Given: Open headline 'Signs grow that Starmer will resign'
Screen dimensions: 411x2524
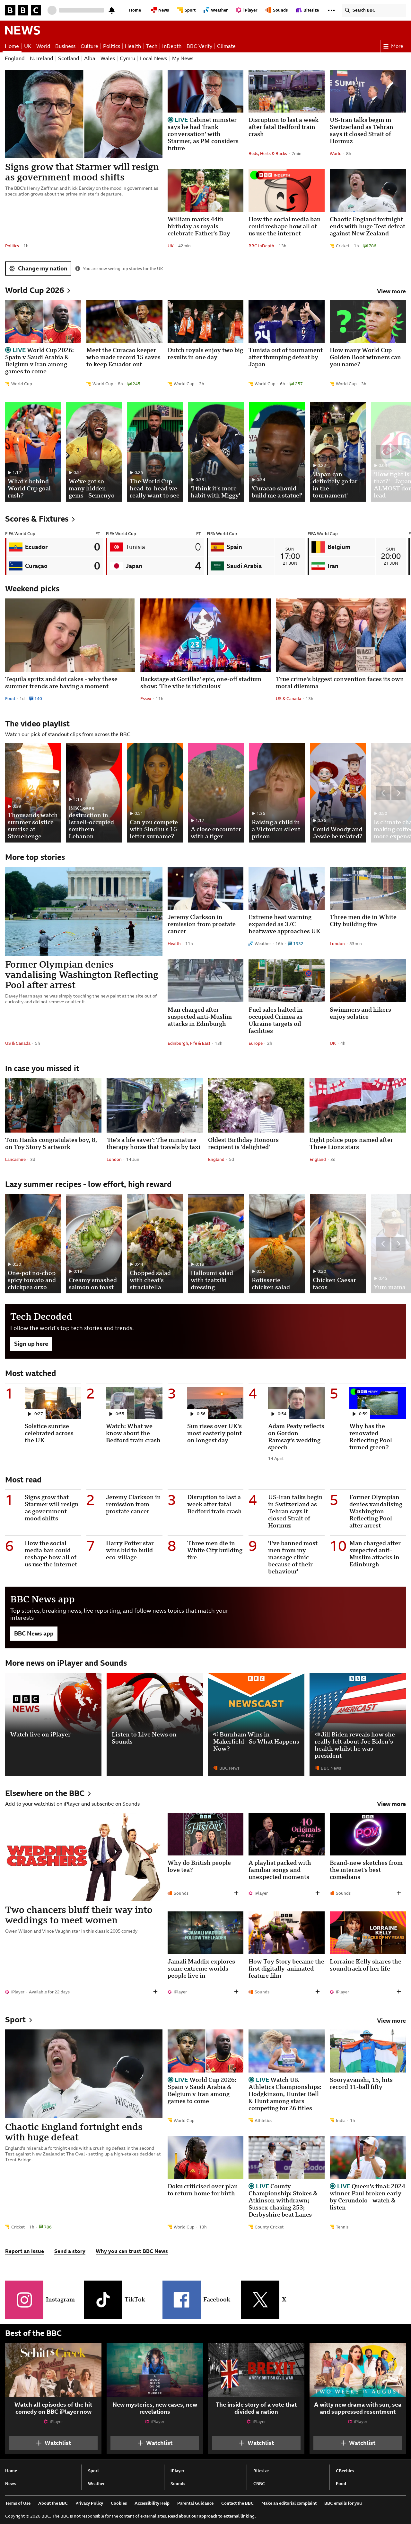Looking at the screenshot, I should [82, 172].
